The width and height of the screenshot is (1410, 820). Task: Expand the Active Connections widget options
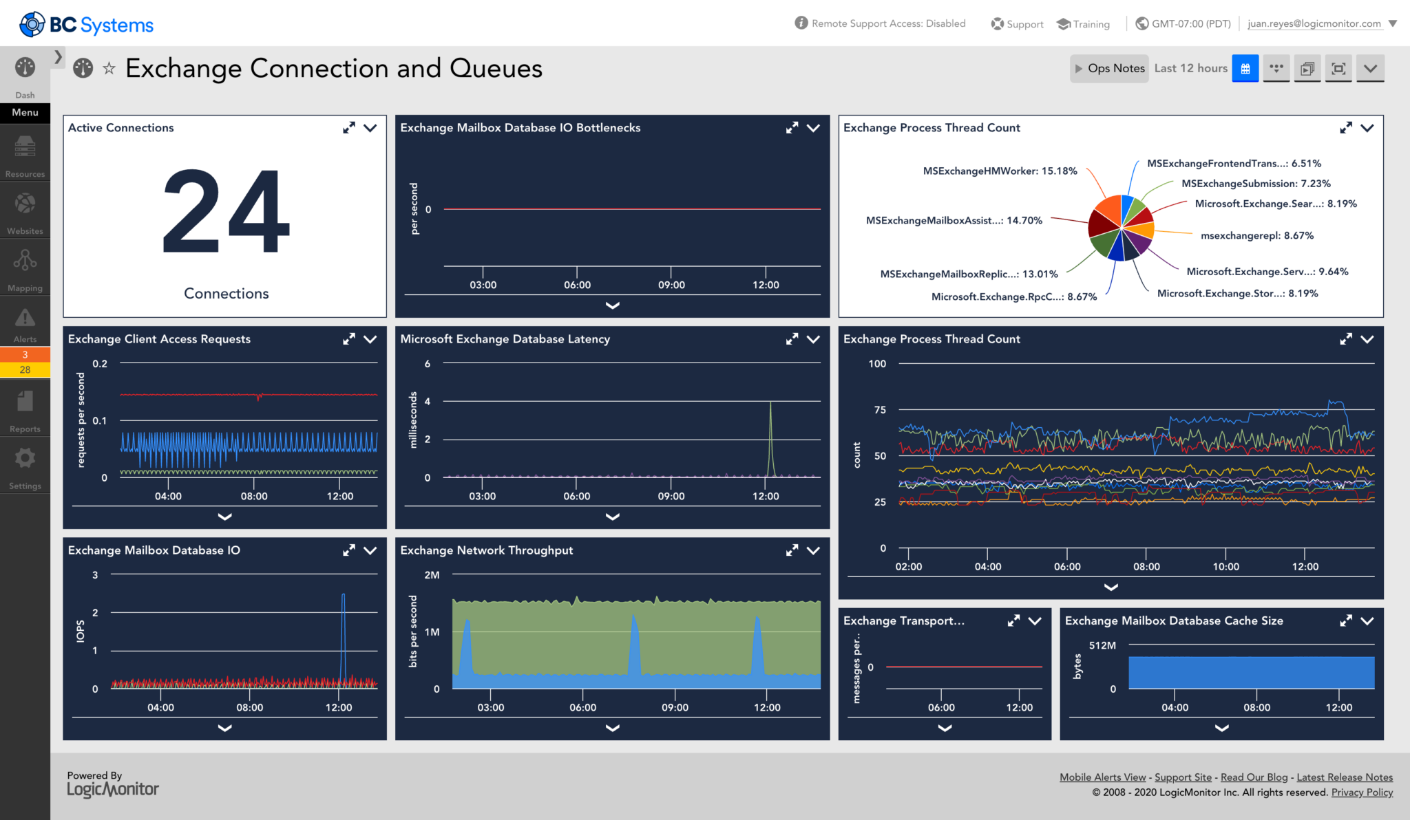370,128
